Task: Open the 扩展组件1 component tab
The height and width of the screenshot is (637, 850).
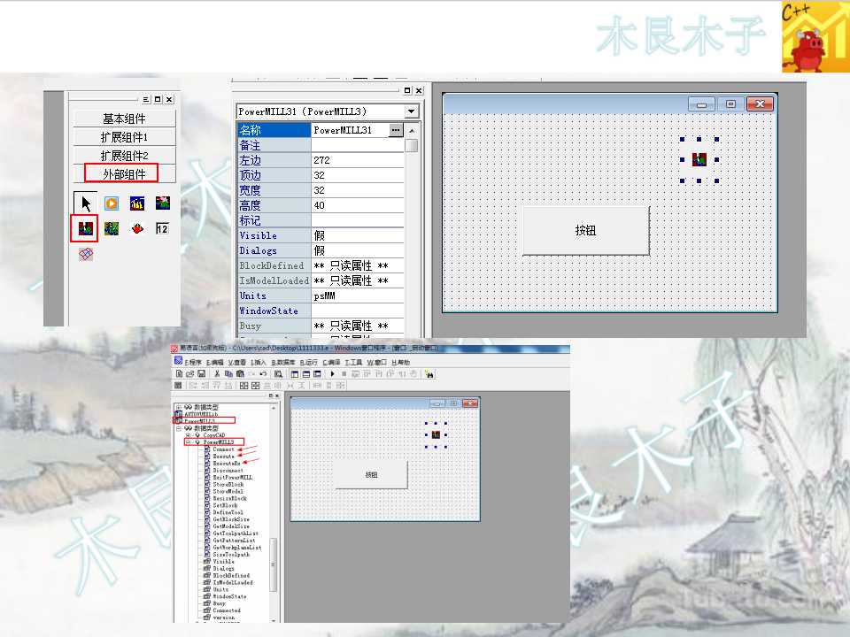Action: pos(124,137)
